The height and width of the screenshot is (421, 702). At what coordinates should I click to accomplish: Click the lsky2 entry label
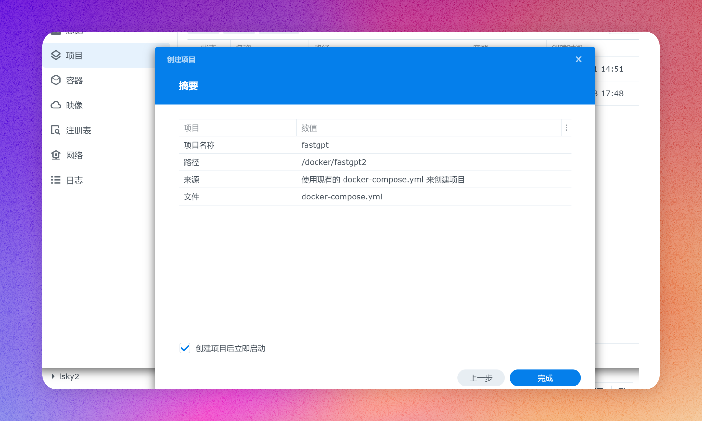(69, 376)
